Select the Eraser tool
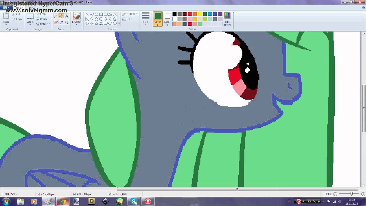This screenshot has height=206, width=366. 56,22
